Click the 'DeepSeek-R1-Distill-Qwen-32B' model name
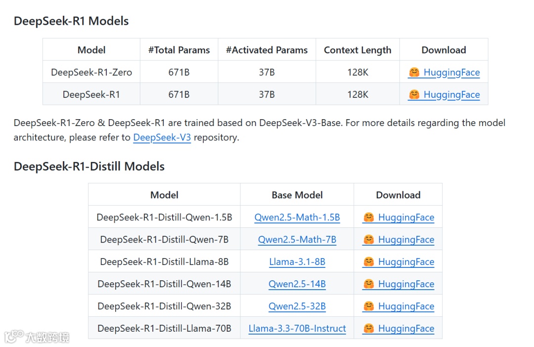Image resolution: width=534 pixels, height=347 pixels. point(164,306)
